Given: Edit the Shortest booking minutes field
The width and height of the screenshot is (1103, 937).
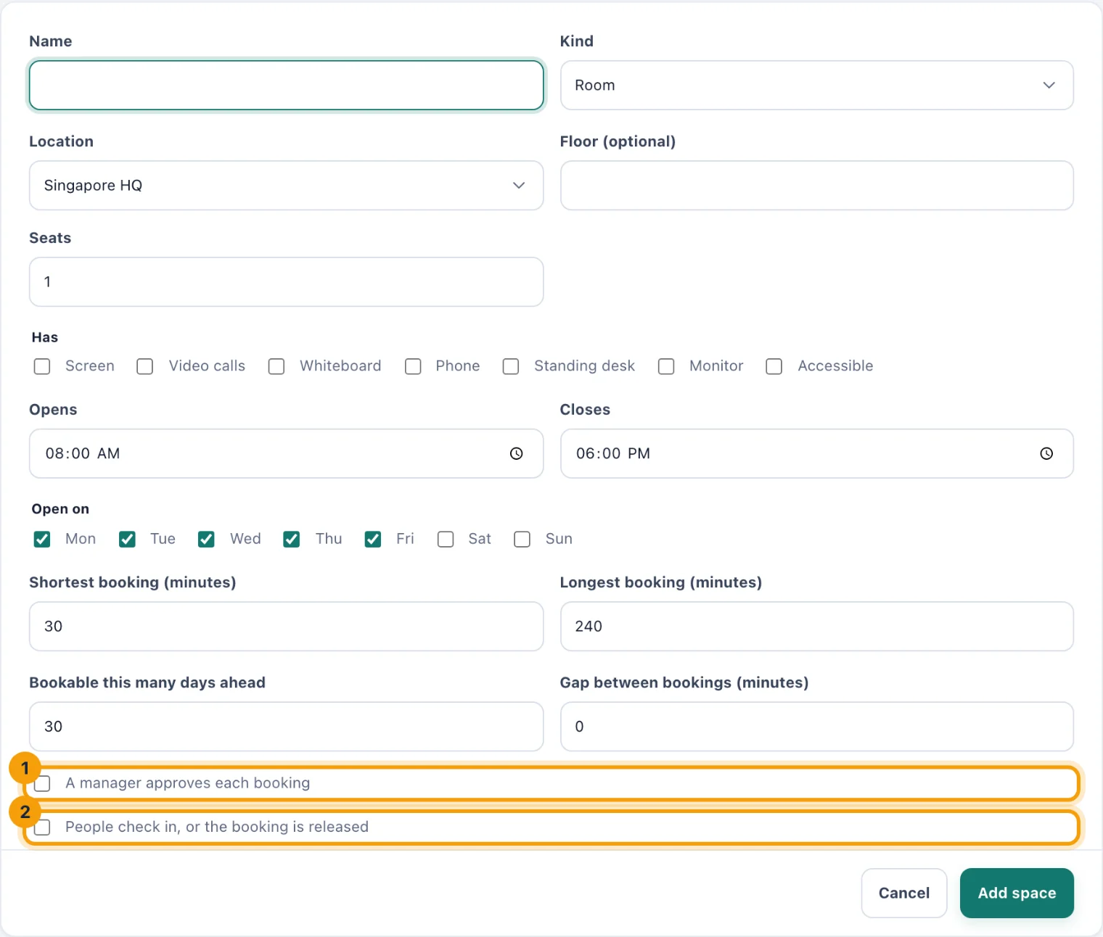Looking at the screenshot, I should click(287, 627).
